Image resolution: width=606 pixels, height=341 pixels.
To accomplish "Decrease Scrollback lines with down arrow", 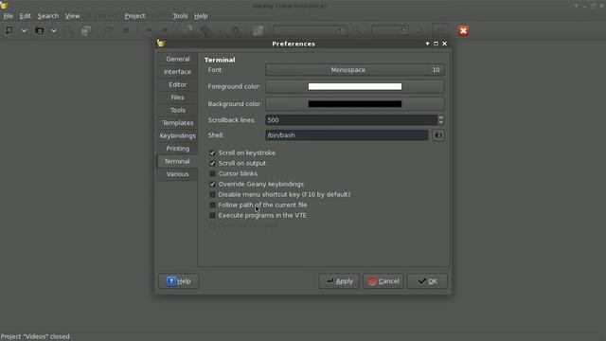I will coord(441,122).
